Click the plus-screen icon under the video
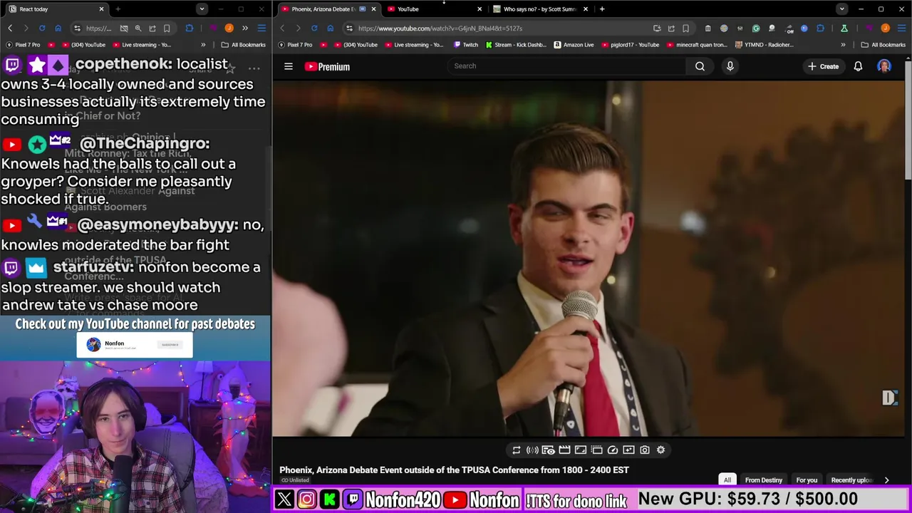This screenshot has height=513, width=912. (628, 450)
